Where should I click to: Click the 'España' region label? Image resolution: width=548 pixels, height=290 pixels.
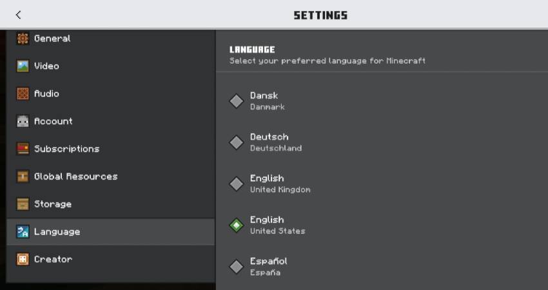pyautogui.click(x=265, y=273)
